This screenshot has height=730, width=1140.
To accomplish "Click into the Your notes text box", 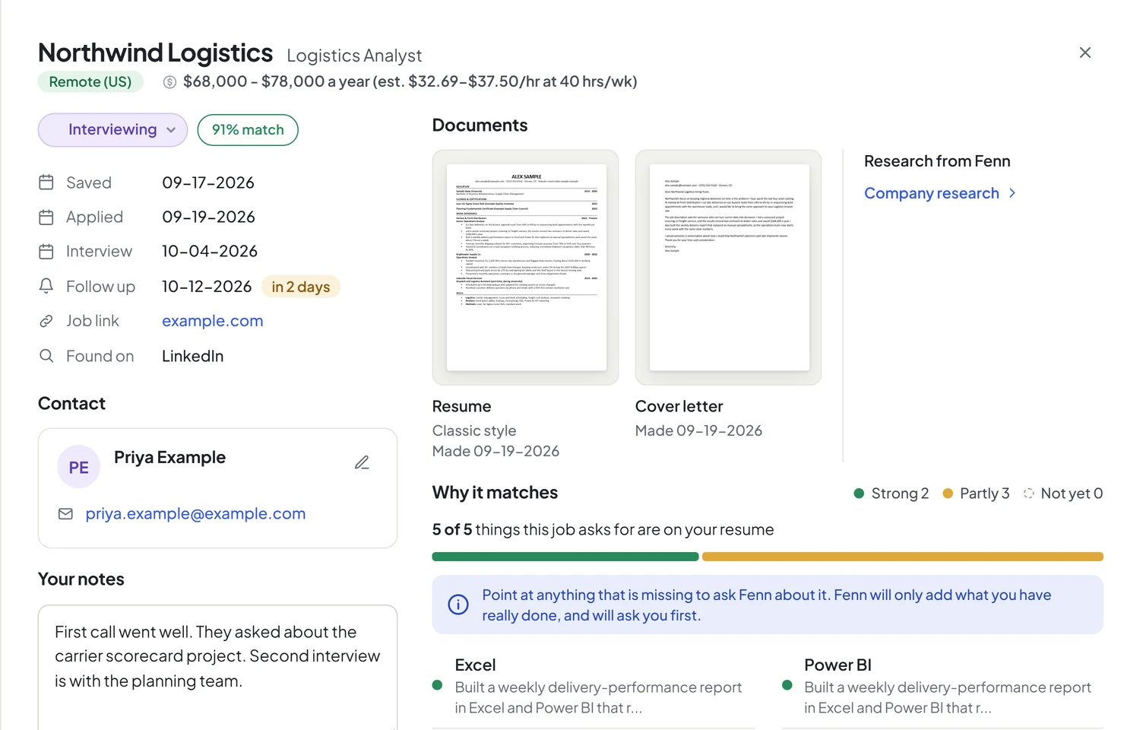I will (218, 668).
